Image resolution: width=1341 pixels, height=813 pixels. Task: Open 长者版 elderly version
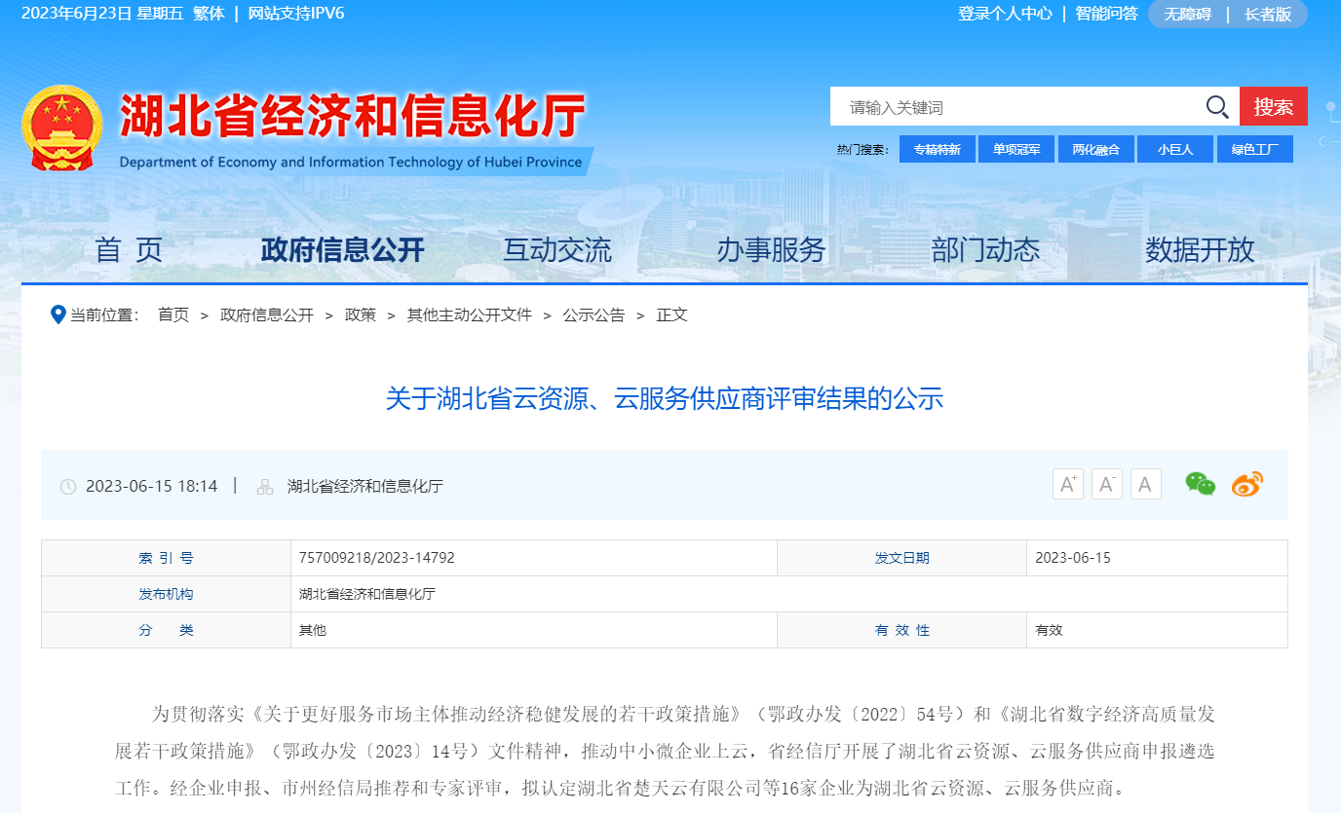1265,15
